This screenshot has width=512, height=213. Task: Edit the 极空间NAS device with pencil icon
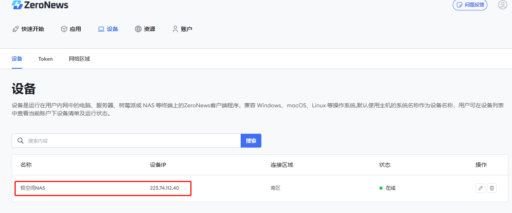(481, 188)
